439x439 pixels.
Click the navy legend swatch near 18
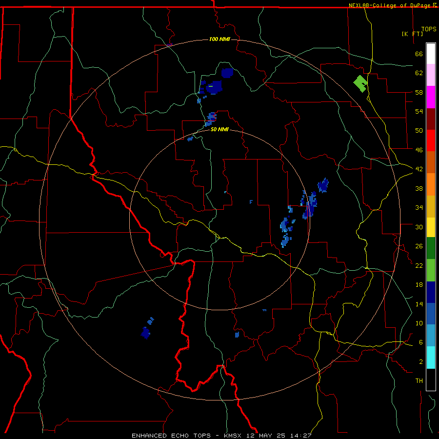(x=431, y=292)
